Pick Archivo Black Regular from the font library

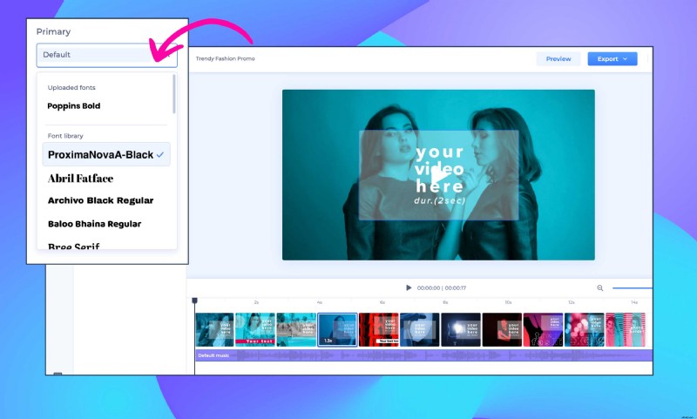93,200
